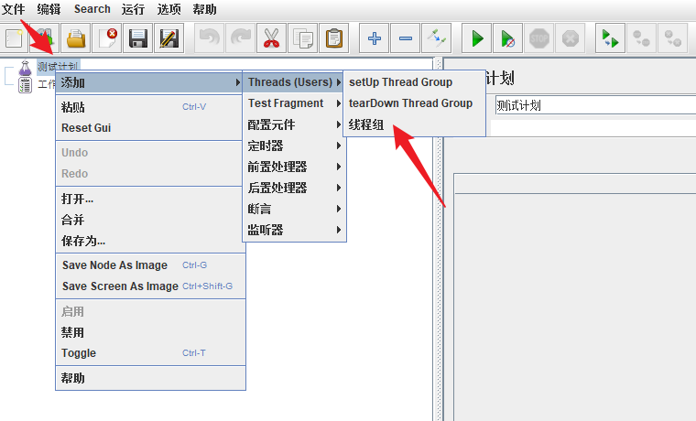Click the Save disk icon in toolbar

click(138, 38)
